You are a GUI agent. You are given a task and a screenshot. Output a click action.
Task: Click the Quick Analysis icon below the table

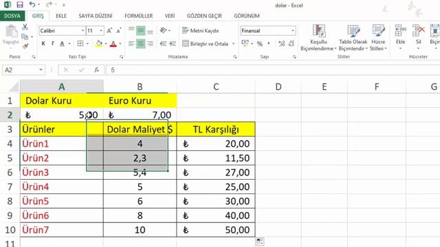pyautogui.click(x=260, y=242)
